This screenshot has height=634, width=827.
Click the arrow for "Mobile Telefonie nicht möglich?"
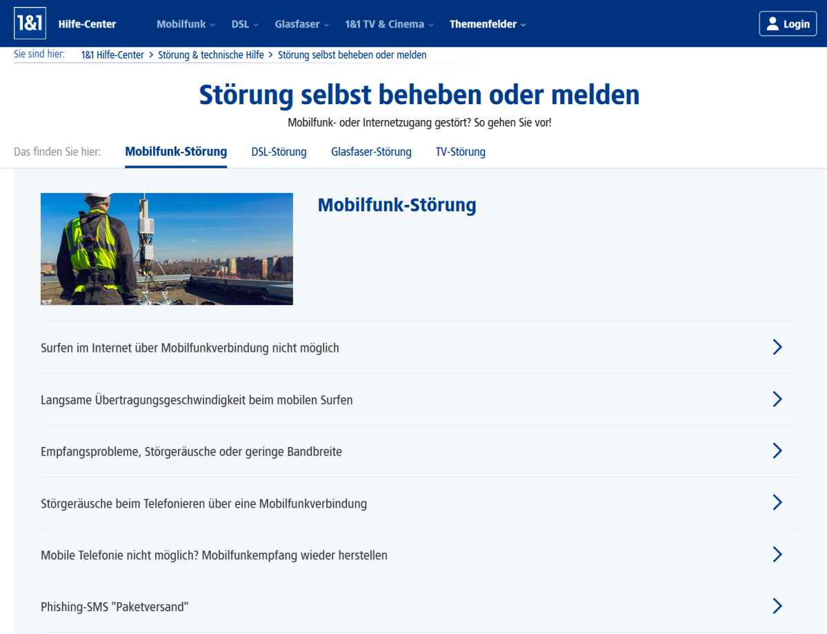coord(777,554)
